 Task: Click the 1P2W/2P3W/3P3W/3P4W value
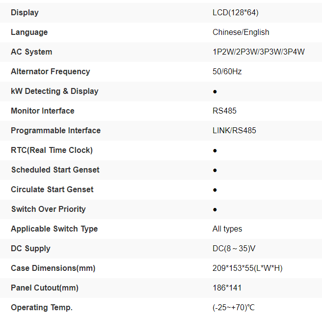[x=259, y=52]
